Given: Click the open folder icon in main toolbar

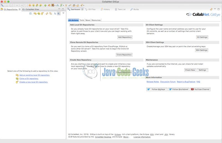Looking at the screenshot, I should coord(78,5).
